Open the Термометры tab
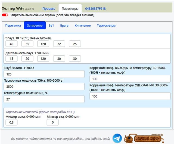The width and height of the screenshot is (174, 145). click(x=106, y=26)
